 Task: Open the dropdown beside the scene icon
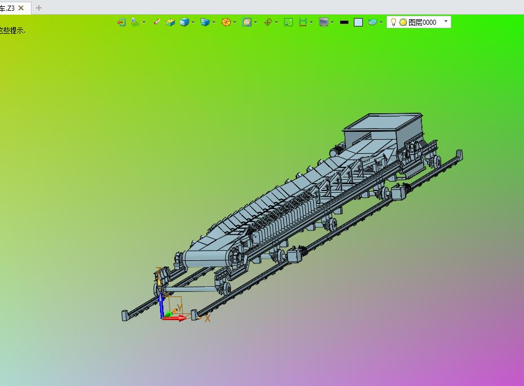click(x=144, y=23)
